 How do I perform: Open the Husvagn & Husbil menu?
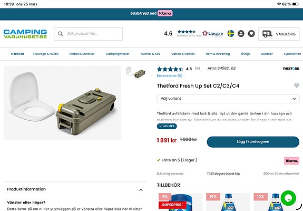[x=46, y=54]
